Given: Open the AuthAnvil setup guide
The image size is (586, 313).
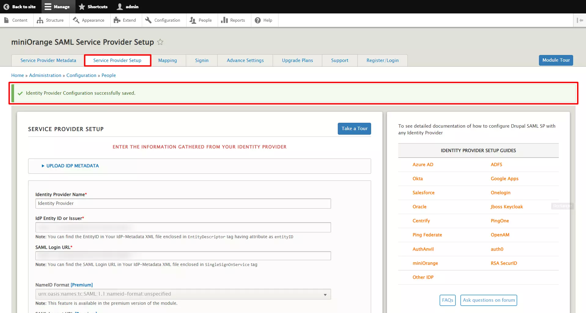Looking at the screenshot, I should point(423,249).
